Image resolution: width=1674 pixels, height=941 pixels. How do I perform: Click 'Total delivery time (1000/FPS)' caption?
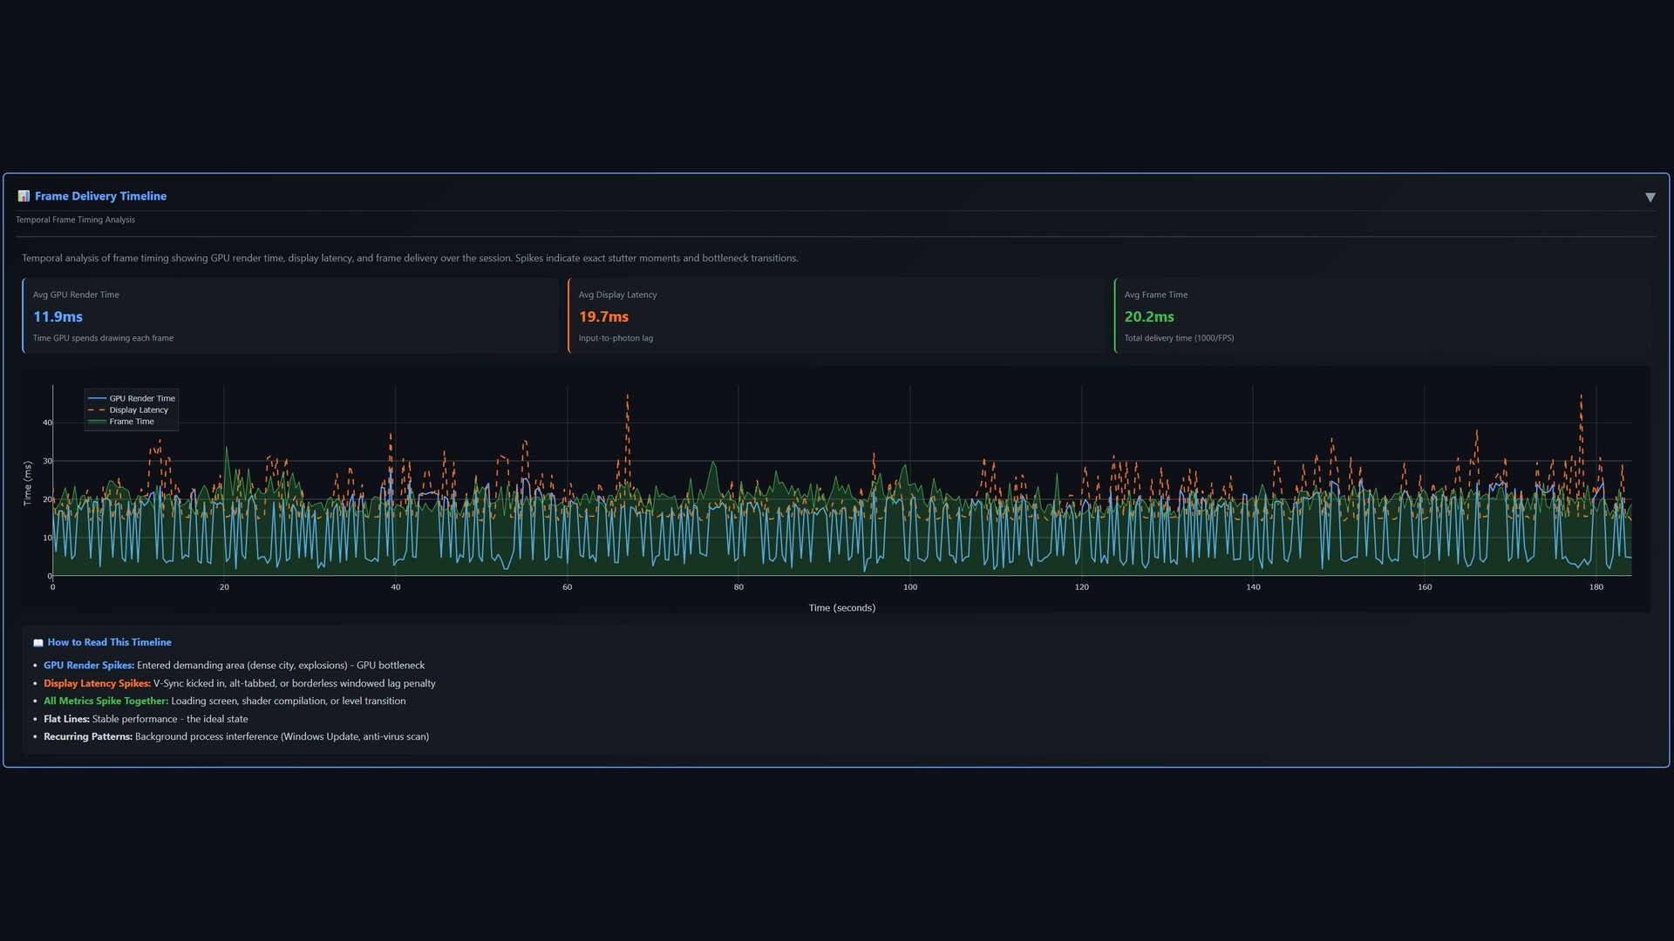tap(1179, 338)
